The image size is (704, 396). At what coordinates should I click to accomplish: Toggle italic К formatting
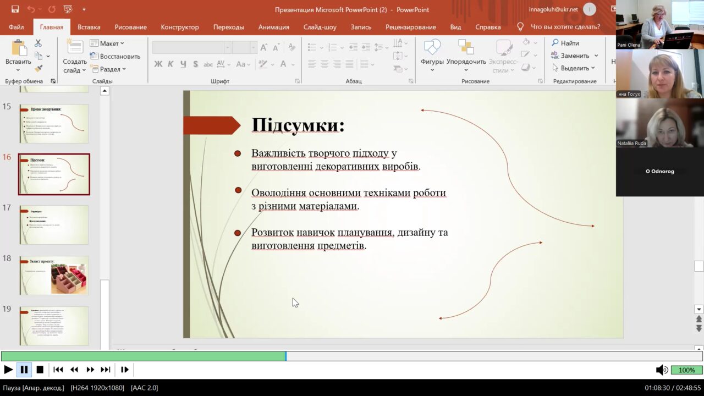tap(170, 64)
